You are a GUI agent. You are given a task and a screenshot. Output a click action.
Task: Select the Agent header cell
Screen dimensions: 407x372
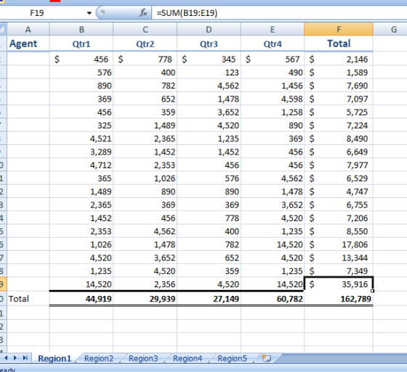(x=28, y=44)
